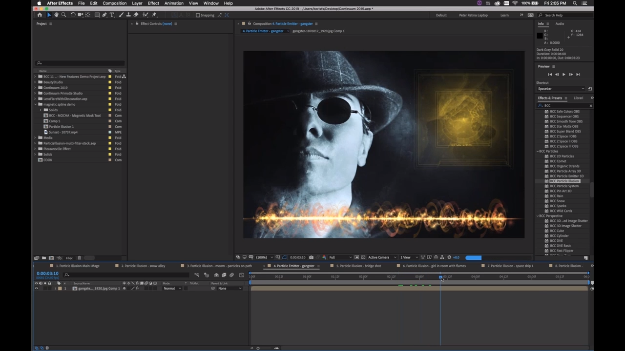The height and width of the screenshot is (351, 625).
Task: Click the Libraries panel label
Action: (579, 98)
